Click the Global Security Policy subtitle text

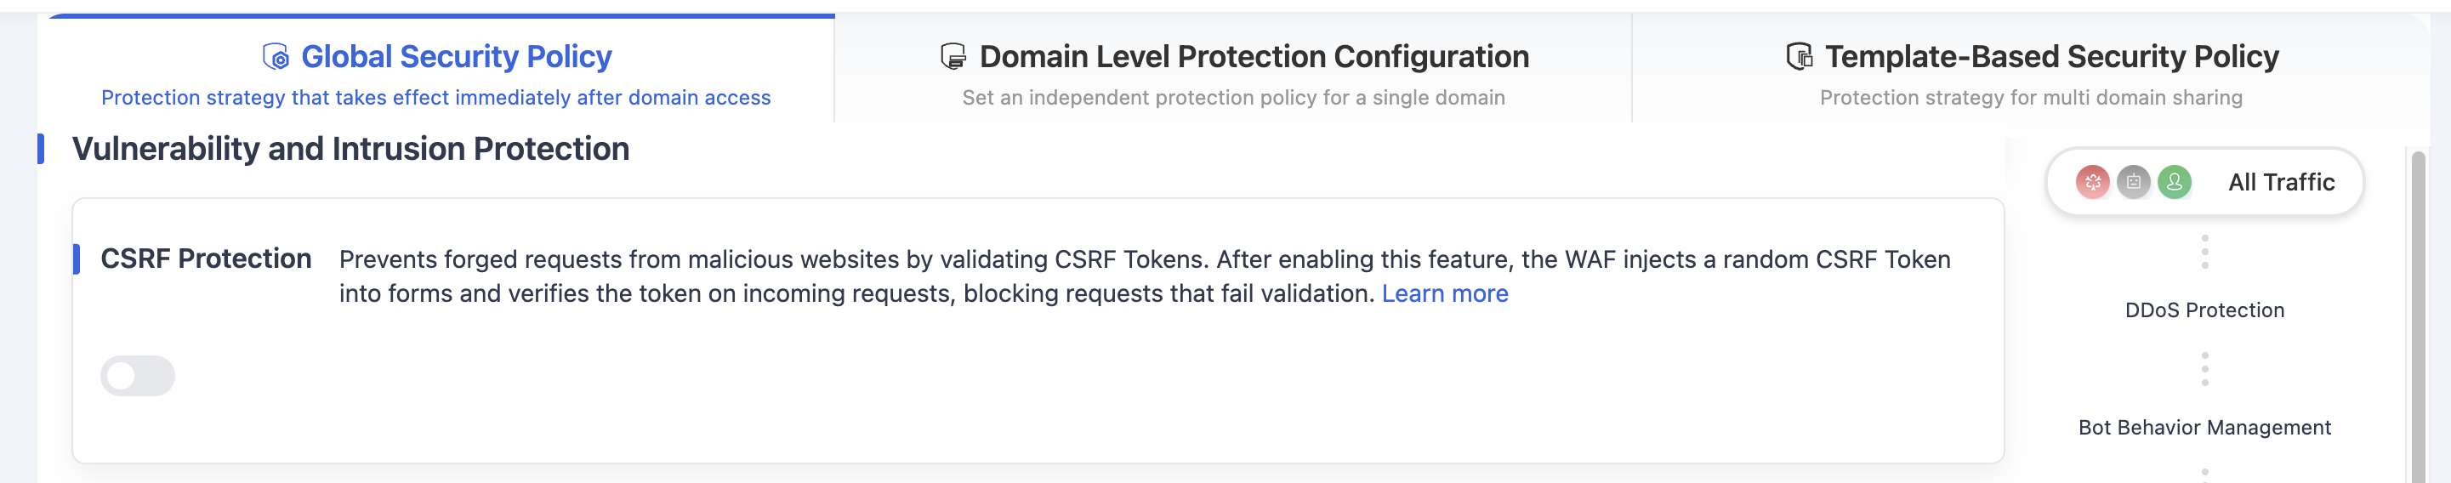pyautogui.click(x=435, y=98)
